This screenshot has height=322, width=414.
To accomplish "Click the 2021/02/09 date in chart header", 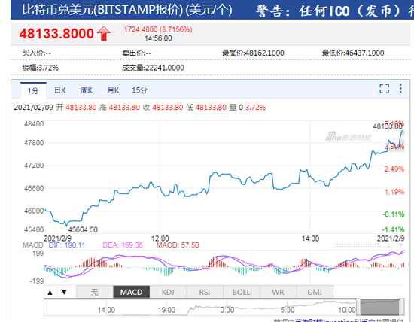I will [34, 107].
